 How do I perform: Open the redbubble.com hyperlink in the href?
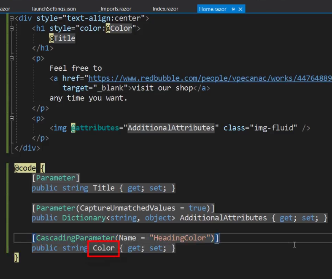210,78
